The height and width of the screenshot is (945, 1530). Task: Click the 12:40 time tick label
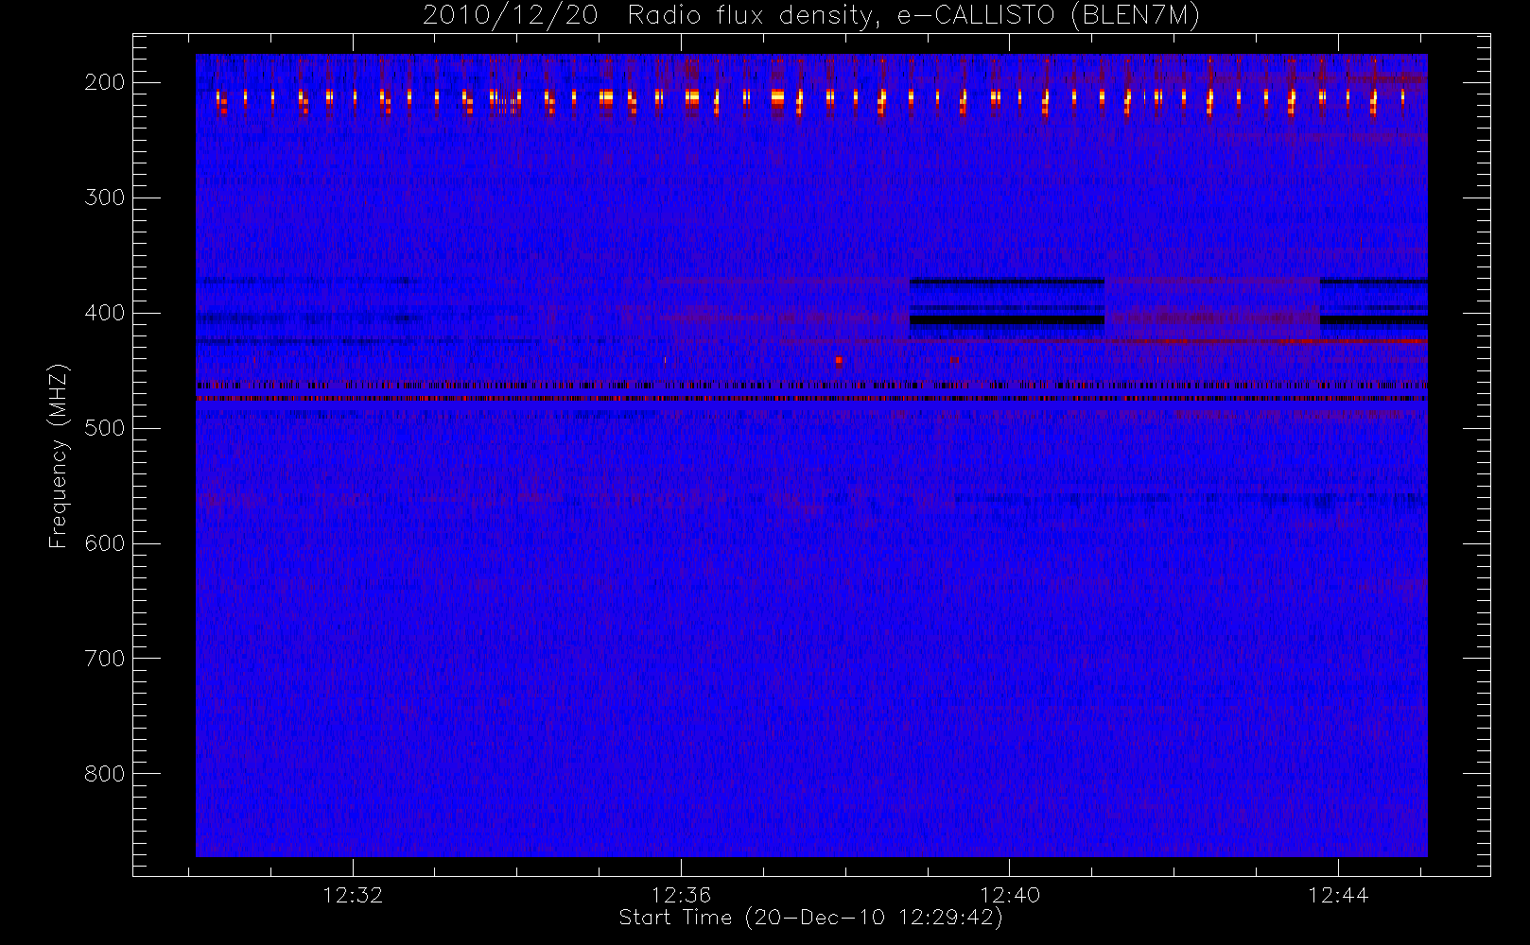click(1010, 895)
